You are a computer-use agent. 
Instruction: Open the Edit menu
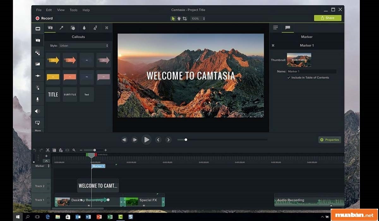click(49, 10)
